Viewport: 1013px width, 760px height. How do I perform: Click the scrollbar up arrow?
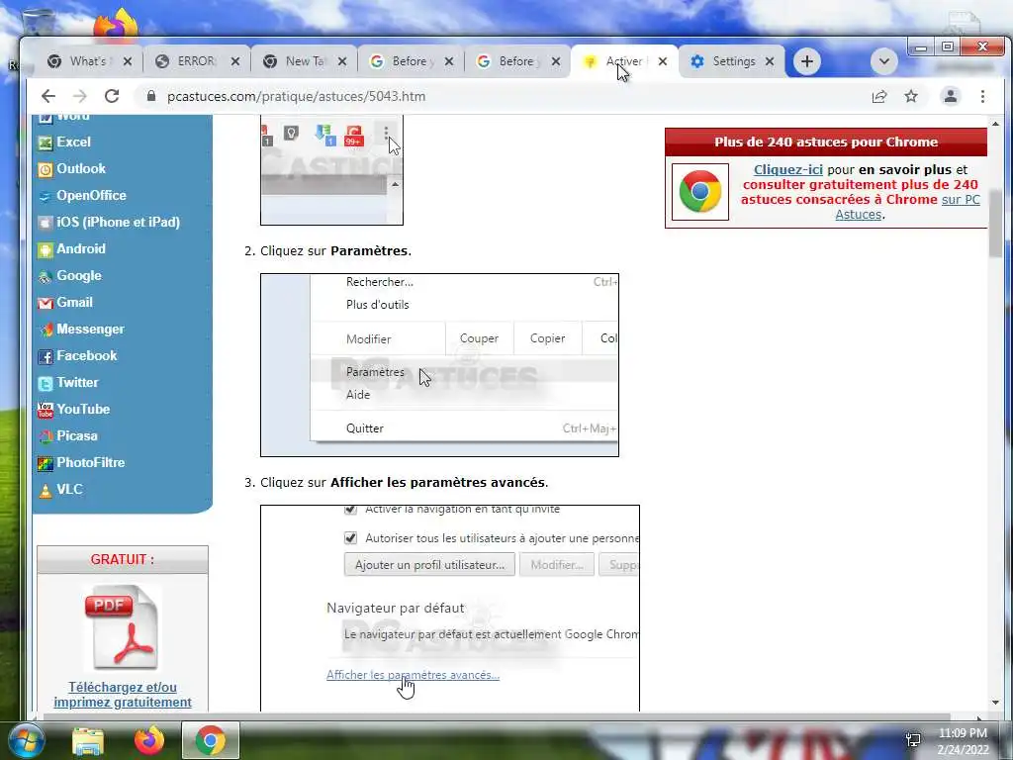[x=995, y=124]
